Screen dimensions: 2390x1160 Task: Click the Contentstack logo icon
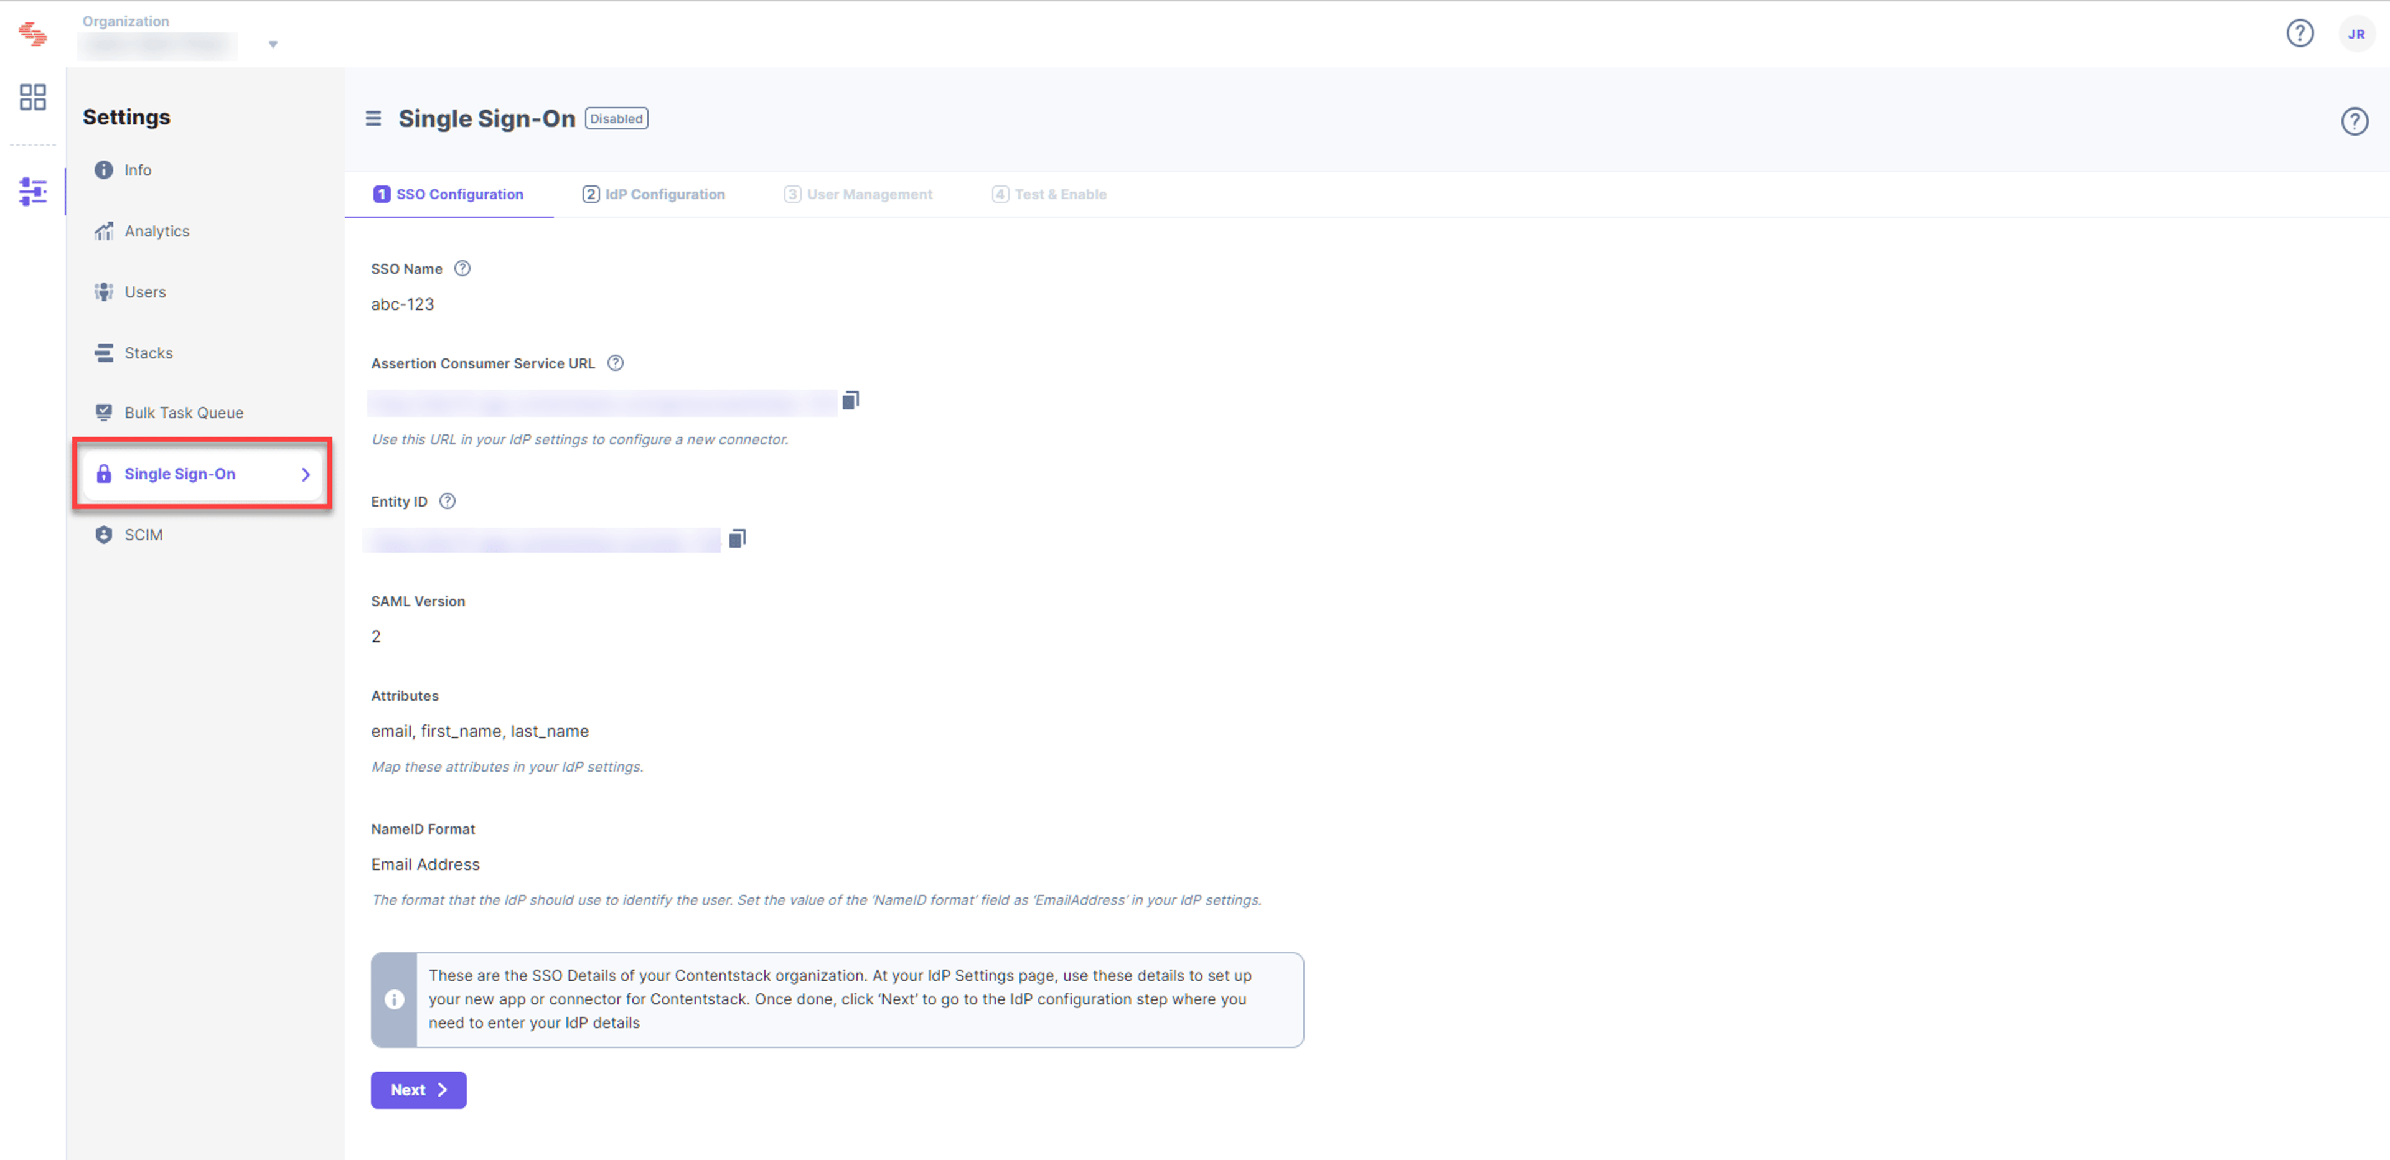pyautogui.click(x=32, y=34)
